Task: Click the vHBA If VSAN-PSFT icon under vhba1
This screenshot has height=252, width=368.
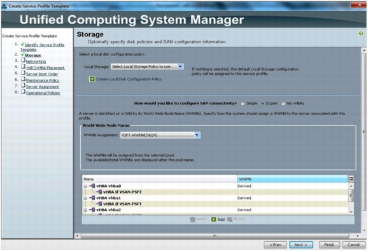Action: tap(100, 204)
